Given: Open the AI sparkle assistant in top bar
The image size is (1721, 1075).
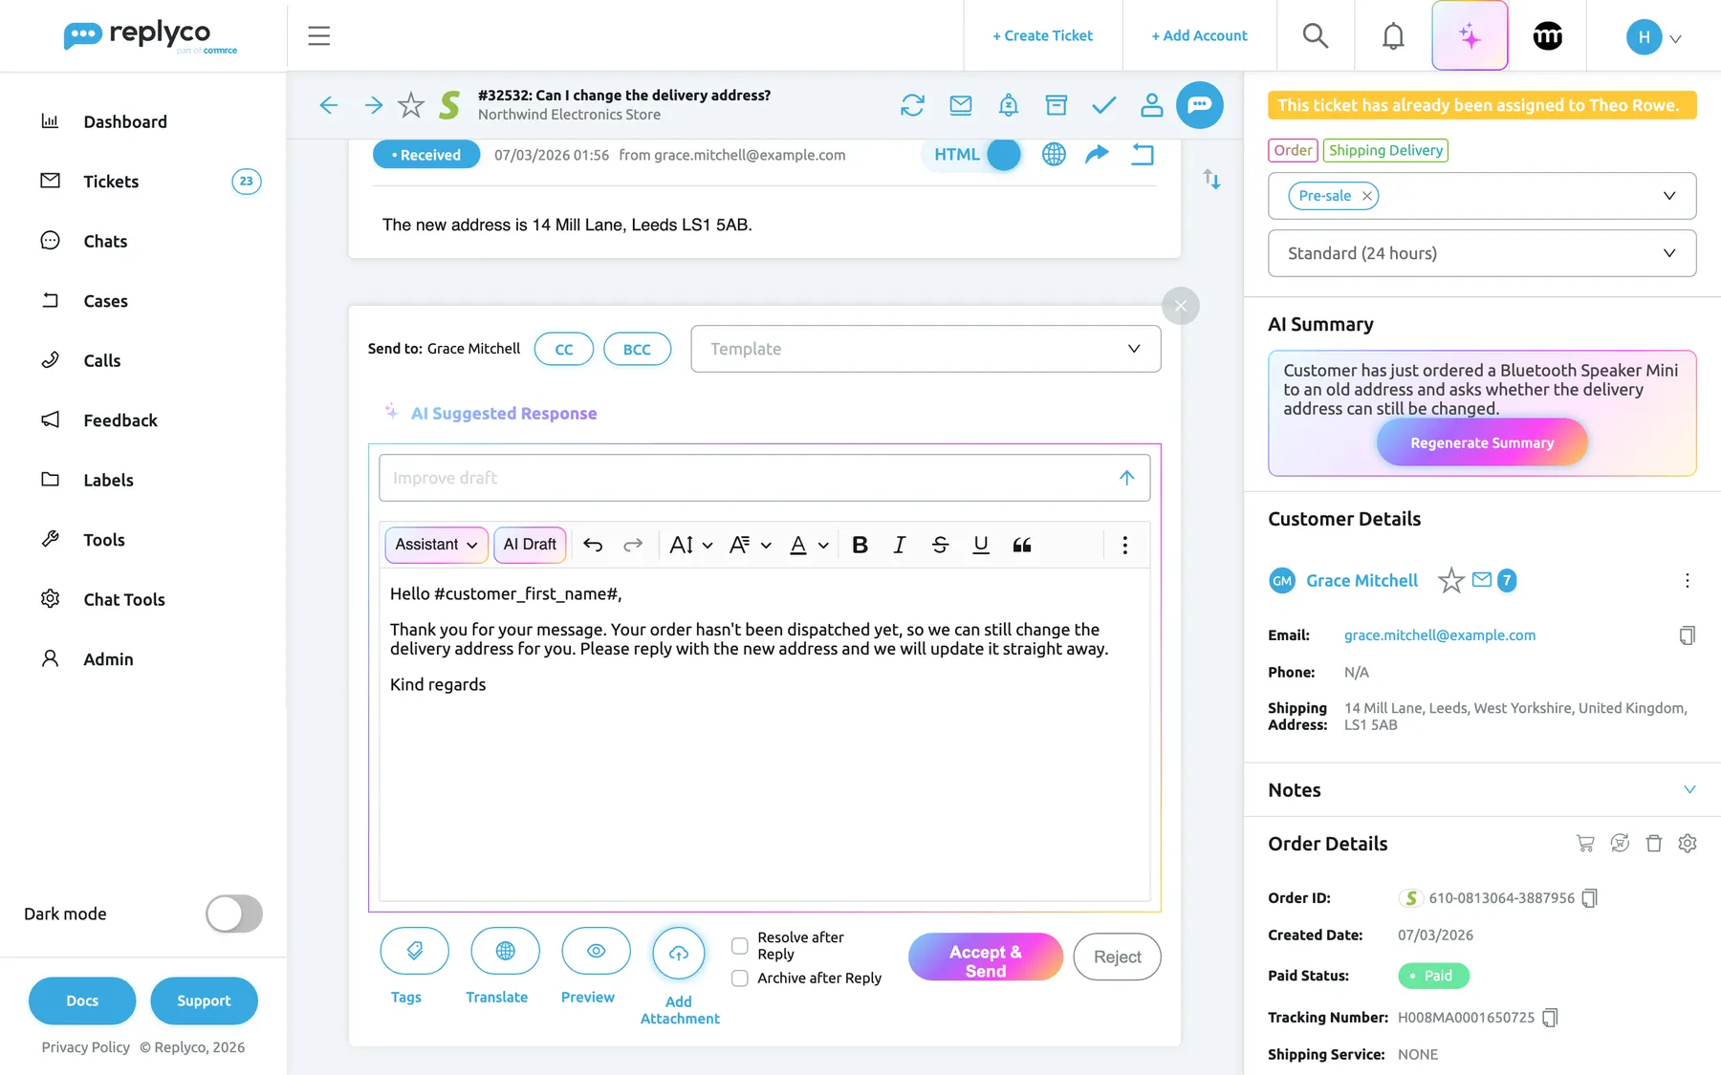Looking at the screenshot, I should (x=1470, y=36).
